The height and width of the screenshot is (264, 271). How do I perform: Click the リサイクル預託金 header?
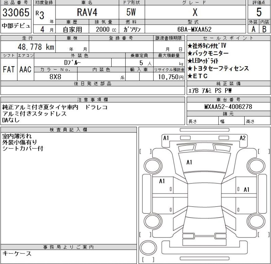(x=169, y=70)
